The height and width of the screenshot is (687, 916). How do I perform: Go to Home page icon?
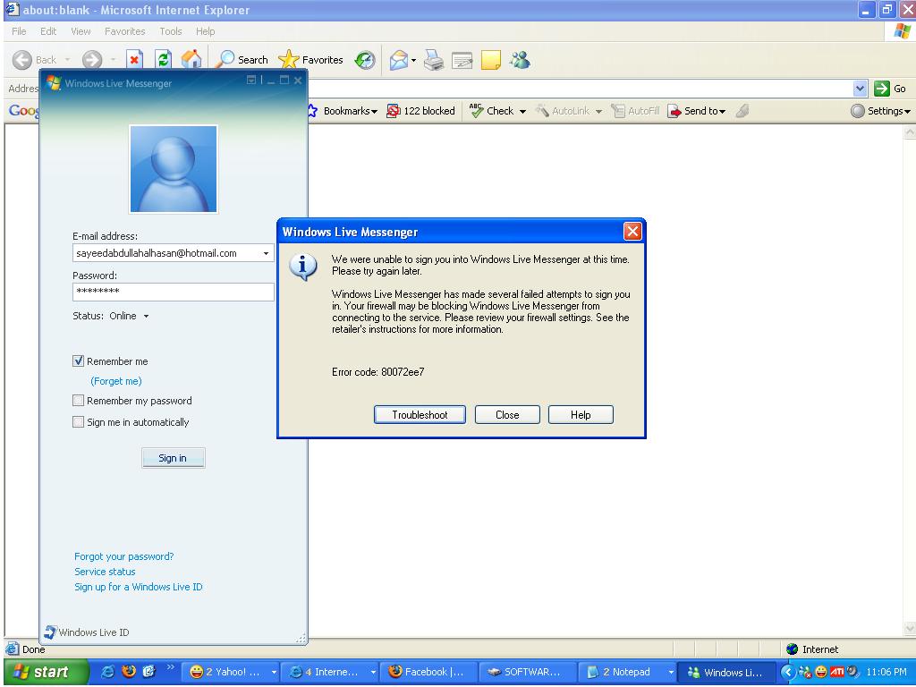coord(191,60)
